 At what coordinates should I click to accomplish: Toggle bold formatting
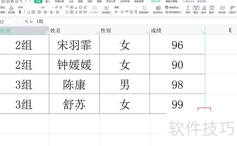pos(20,12)
